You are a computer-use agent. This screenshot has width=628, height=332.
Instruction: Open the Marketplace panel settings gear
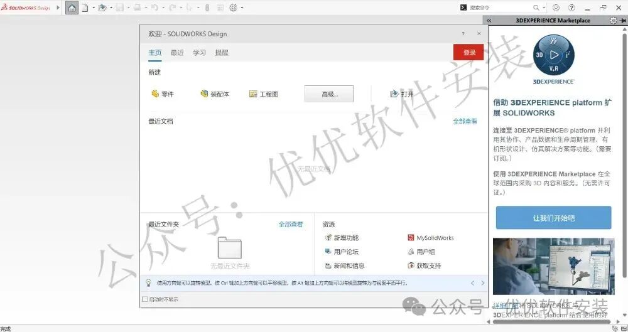pyautogui.click(x=613, y=21)
